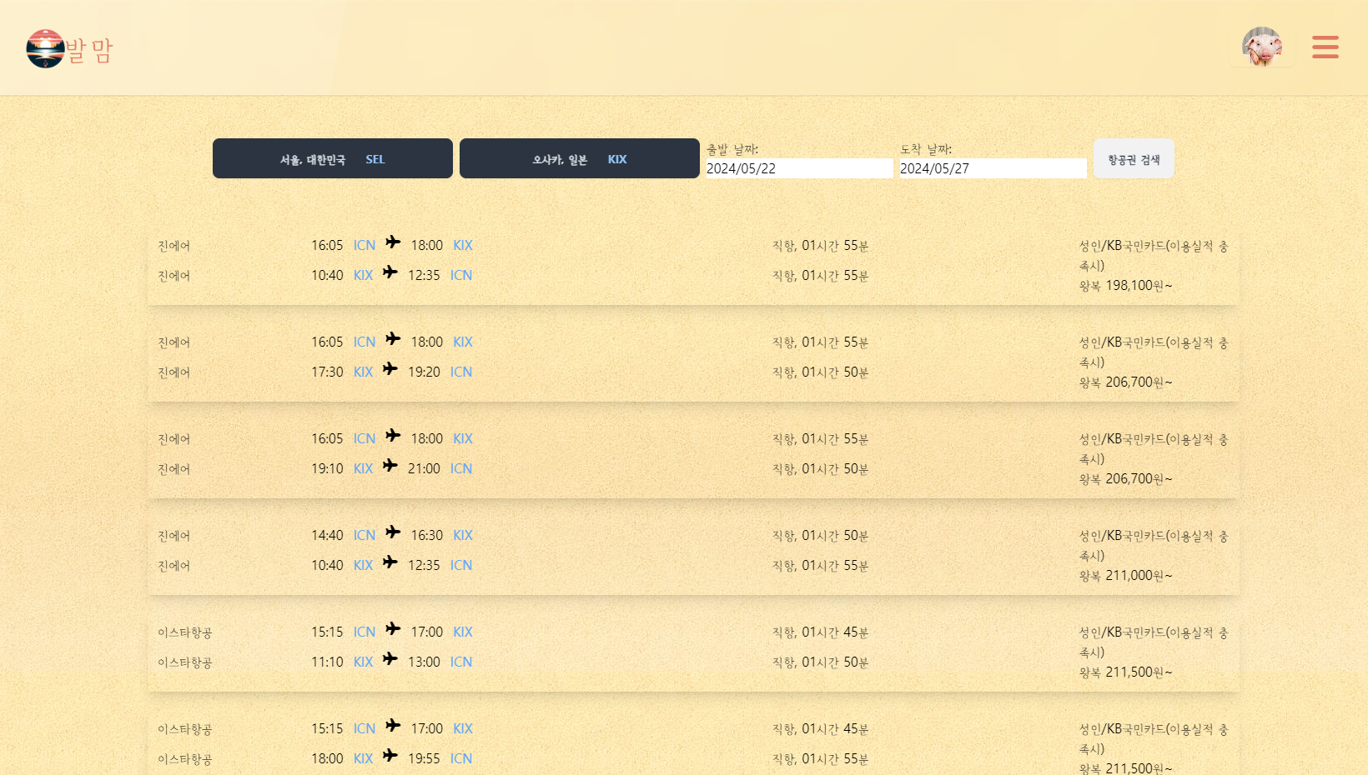Open the user profile avatar
Screen dimensions: 1368x775
click(x=1261, y=47)
